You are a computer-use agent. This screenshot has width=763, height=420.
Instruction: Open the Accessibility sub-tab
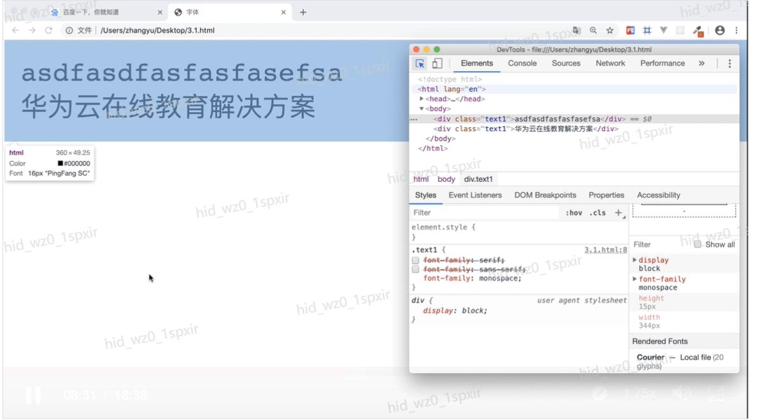pos(658,195)
